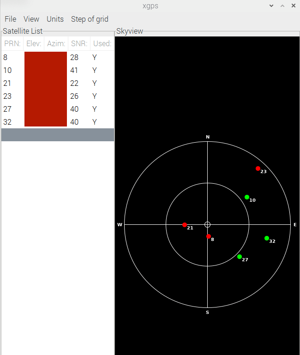Open the Units menu
The height and width of the screenshot is (355, 300).
(x=55, y=19)
